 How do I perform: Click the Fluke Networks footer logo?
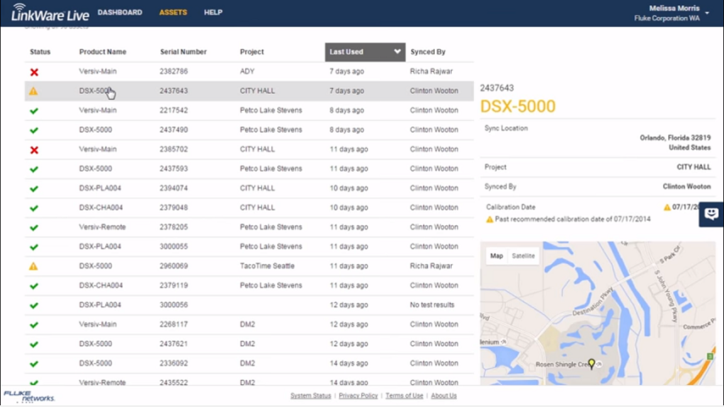click(x=29, y=396)
